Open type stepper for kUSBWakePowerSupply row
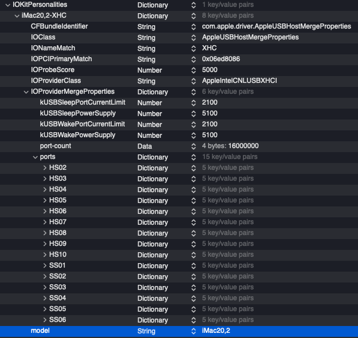The height and width of the screenshot is (338, 358). pos(194,136)
